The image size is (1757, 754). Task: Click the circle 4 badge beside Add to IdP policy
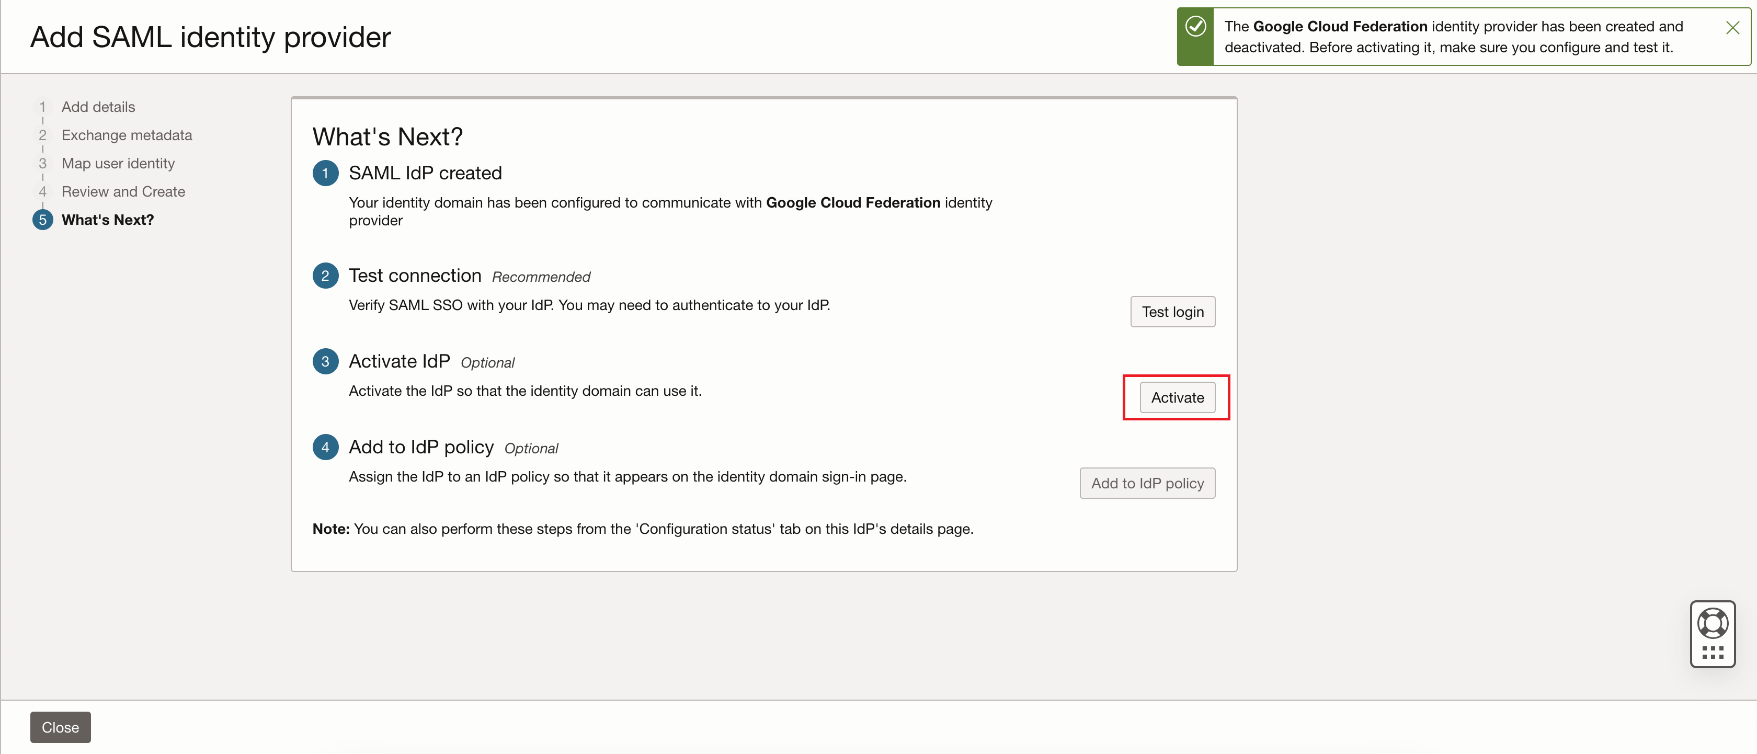[x=325, y=447]
